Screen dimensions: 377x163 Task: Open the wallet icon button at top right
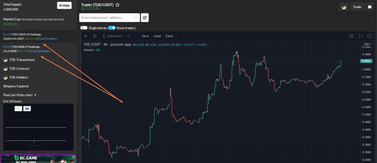tap(369, 7)
